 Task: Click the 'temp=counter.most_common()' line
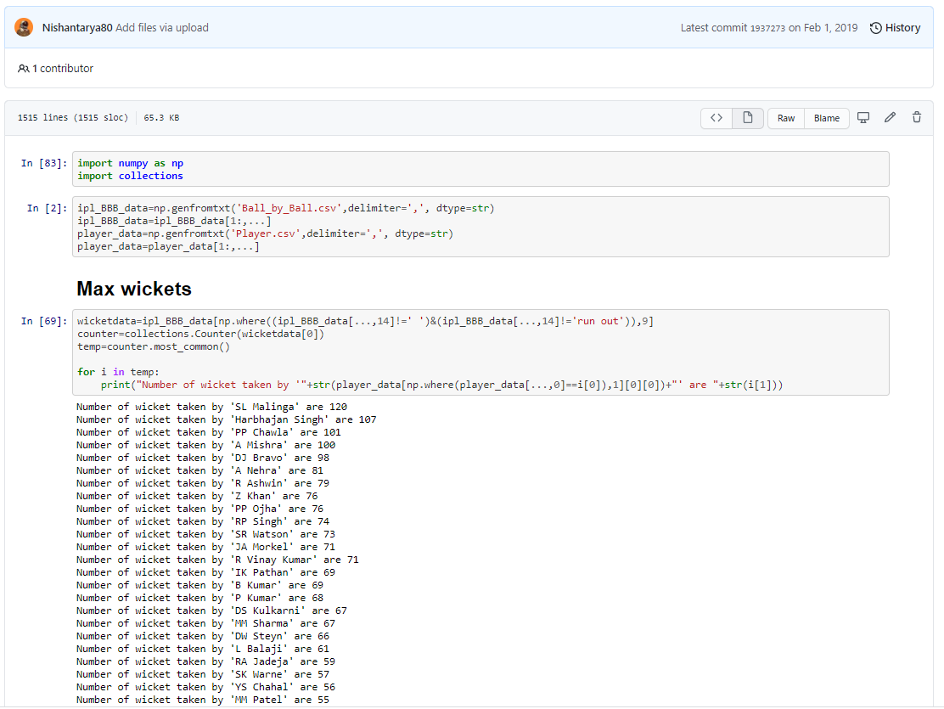click(154, 346)
